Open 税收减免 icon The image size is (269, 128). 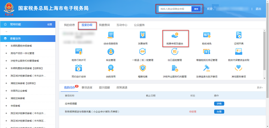(x=207, y=36)
